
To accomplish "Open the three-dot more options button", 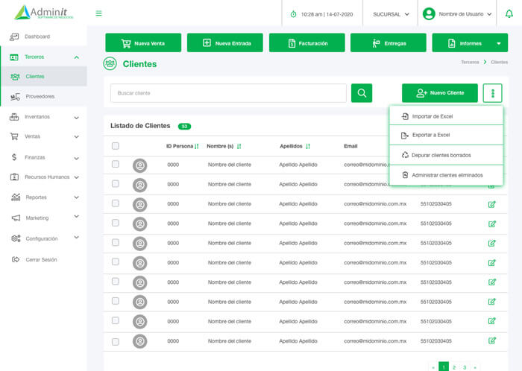I will (492, 93).
